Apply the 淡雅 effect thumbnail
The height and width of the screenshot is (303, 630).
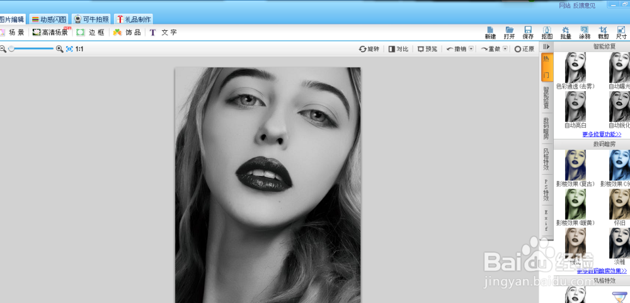(x=619, y=243)
